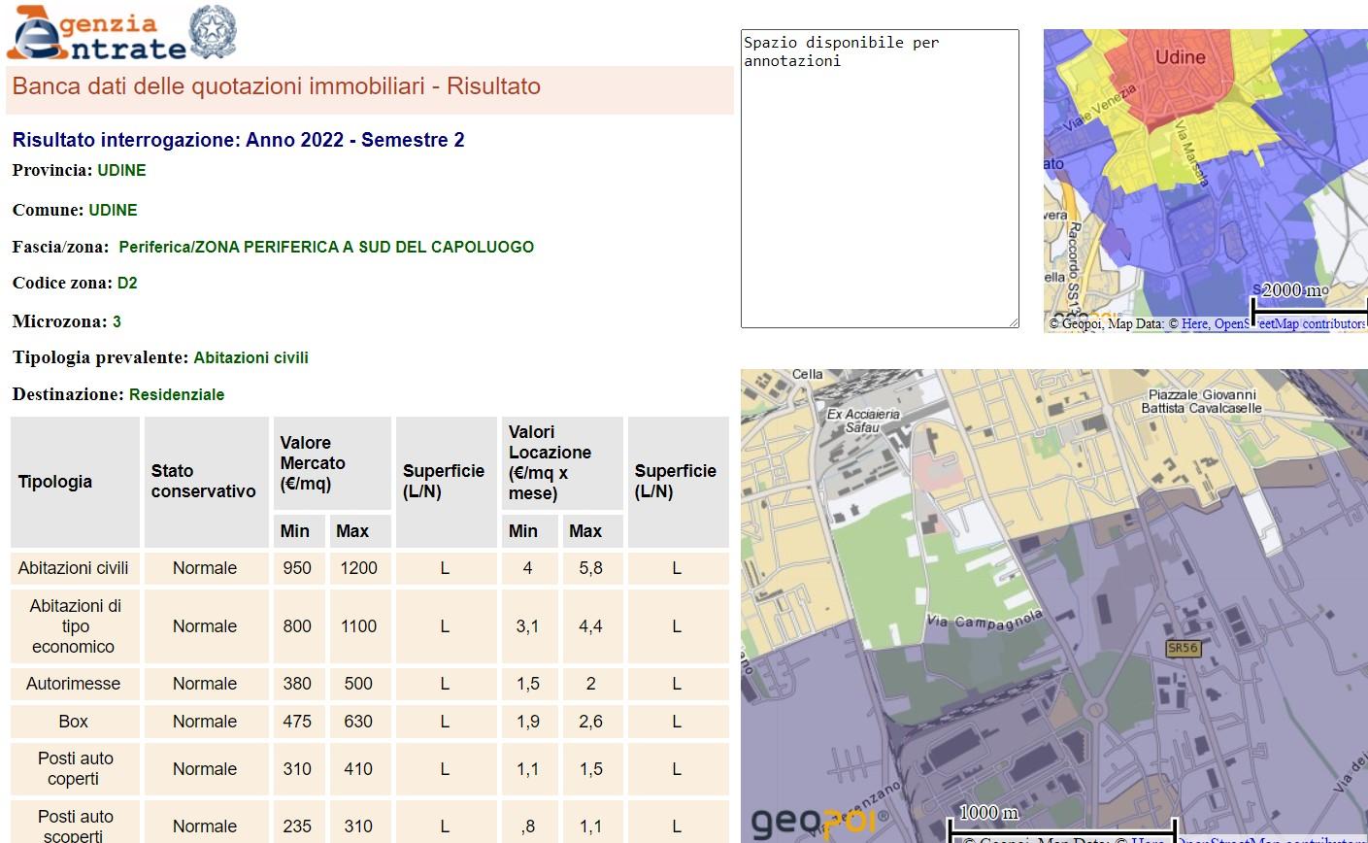
Task: Click the Ex Acciaieria Safau map label
Action: pyautogui.click(x=862, y=421)
